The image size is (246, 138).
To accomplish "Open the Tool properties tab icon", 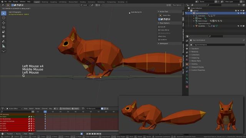I will click(x=187, y=41).
